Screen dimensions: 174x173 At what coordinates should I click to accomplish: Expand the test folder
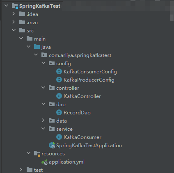(21, 170)
